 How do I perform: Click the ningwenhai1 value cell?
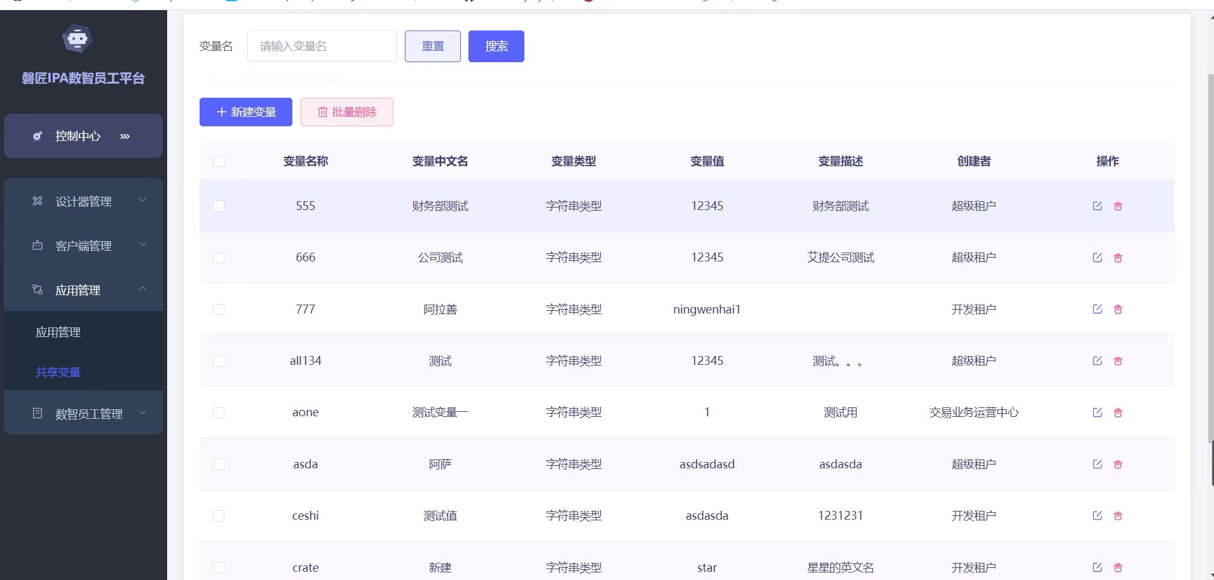tap(707, 309)
